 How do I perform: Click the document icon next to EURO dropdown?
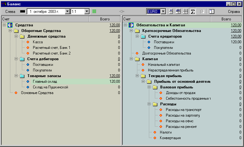(x=171, y=11)
